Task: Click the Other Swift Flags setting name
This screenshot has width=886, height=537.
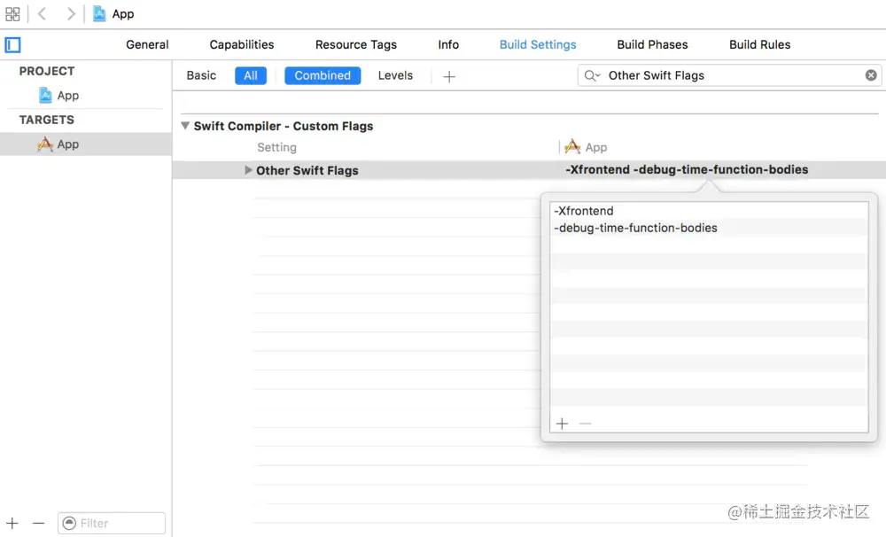Action: tap(307, 171)
